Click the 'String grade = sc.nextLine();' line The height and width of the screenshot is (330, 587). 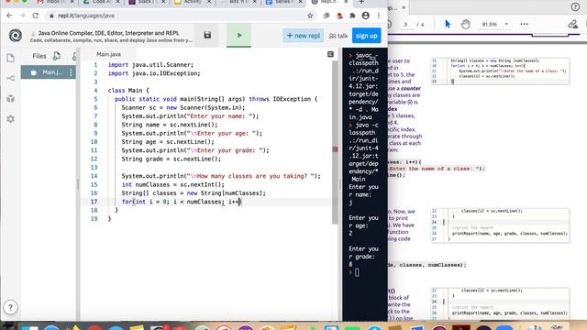(x=172, y=159)
